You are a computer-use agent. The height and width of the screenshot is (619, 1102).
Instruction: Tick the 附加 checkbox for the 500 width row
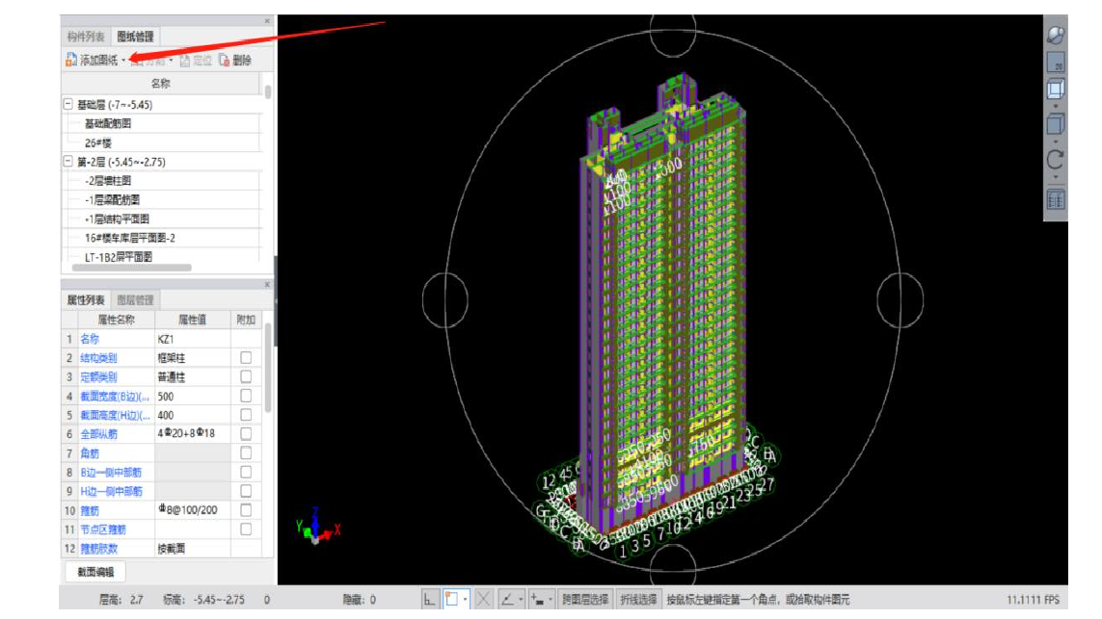(246, 396)
